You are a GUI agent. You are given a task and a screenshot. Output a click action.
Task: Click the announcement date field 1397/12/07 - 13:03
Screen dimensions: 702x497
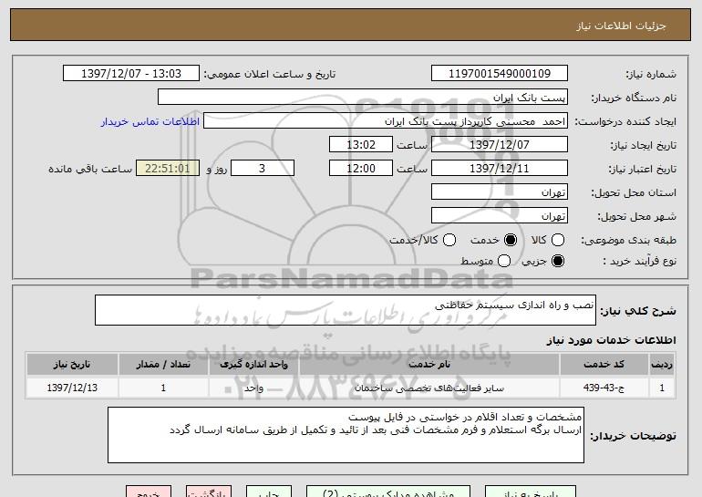131,74
